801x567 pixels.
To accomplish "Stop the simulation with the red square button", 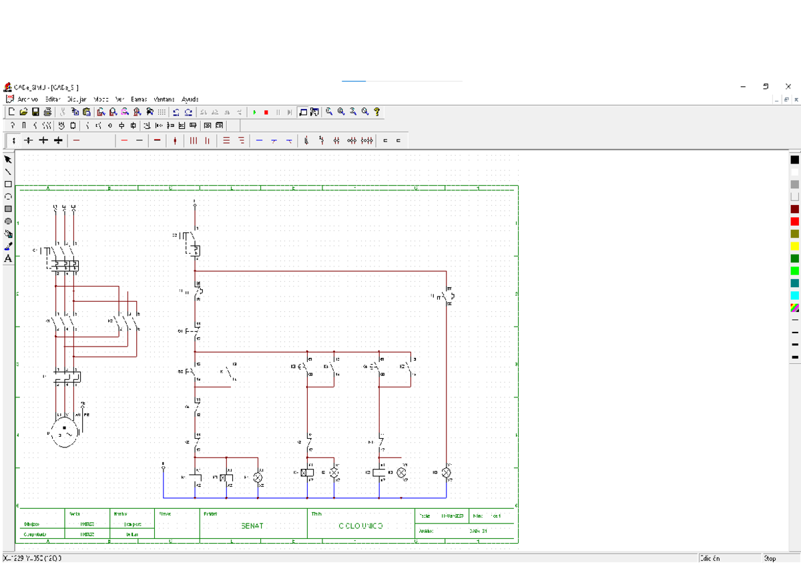I will click(x=266, y=112).
